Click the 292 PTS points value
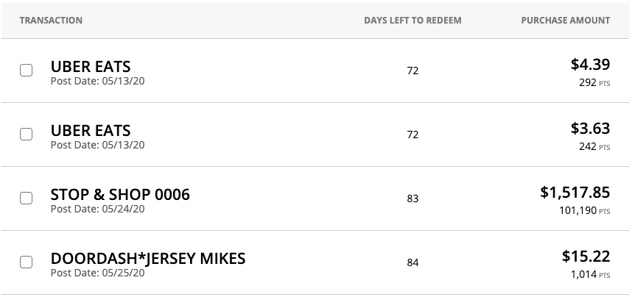632x297 pixels. coord(594,82)
